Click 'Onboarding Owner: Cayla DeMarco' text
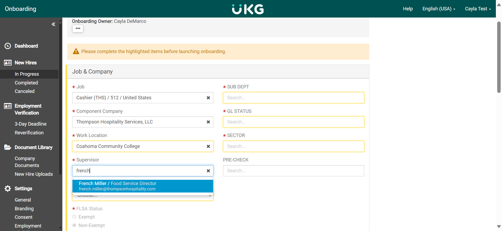Image resolution: width=502 pixels, height=231 pixels. click(109, 21)
